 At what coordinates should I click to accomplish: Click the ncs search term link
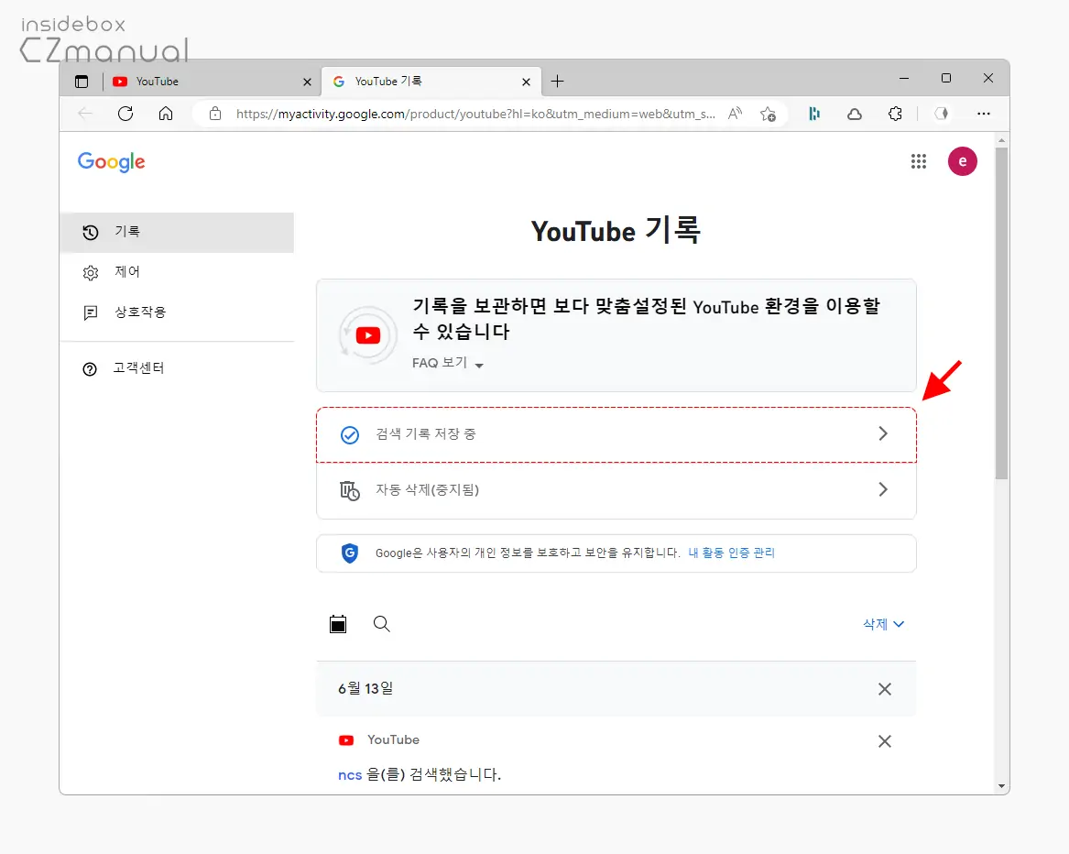[349, 774]
